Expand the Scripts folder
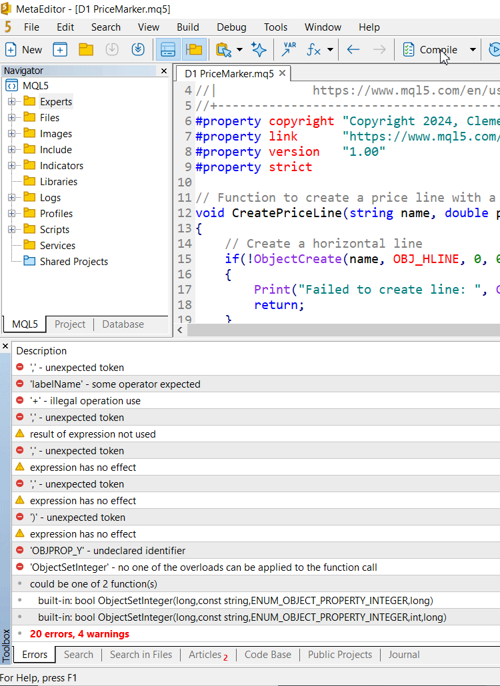Viewport: 500px width, 686px height. (11, 229)
